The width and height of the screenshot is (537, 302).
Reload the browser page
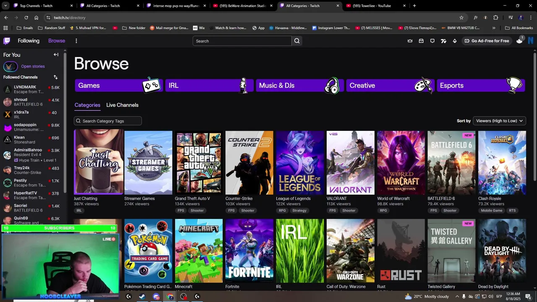[26, 18]
